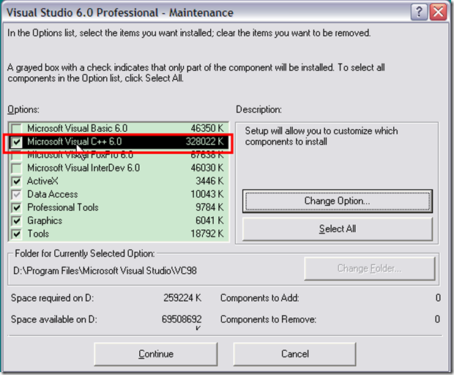Select the Graphics list item

tap(119, 221)
